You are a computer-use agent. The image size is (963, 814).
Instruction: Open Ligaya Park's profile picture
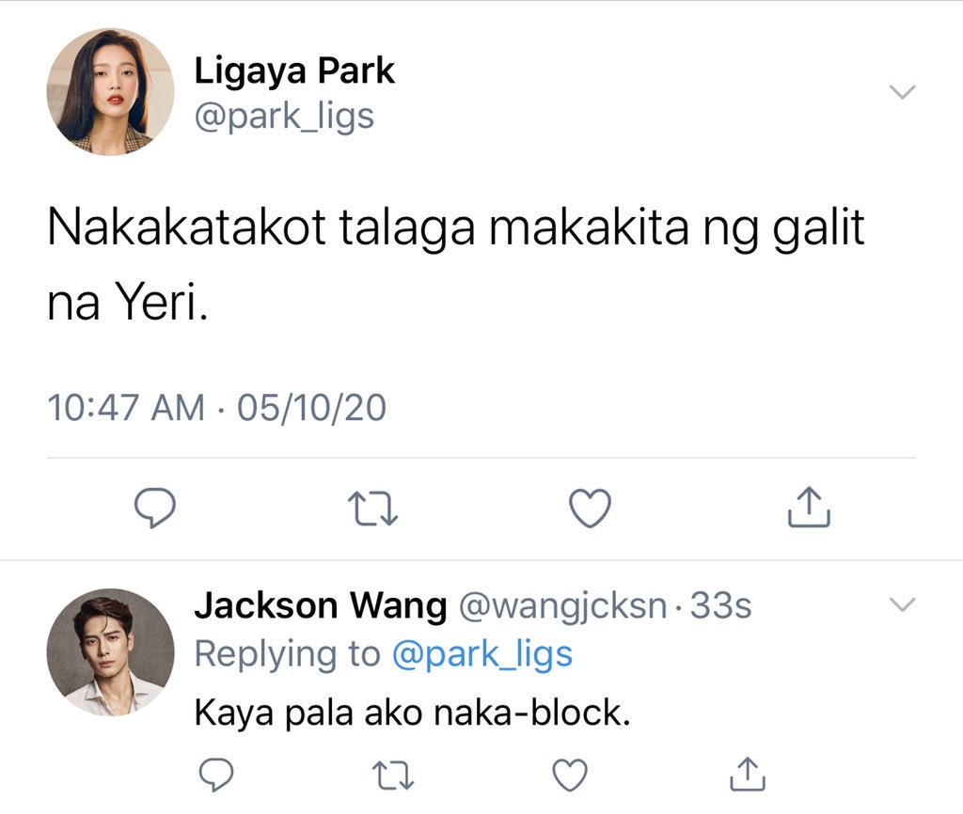(x=111, y=91)
